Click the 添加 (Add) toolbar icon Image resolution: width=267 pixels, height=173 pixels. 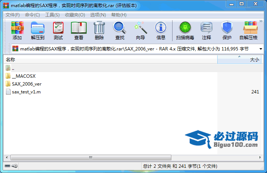(17, 28)
